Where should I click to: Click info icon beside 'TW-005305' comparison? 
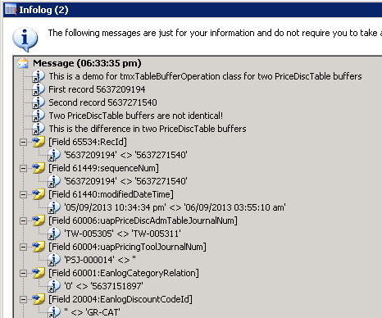coord(54,234)
